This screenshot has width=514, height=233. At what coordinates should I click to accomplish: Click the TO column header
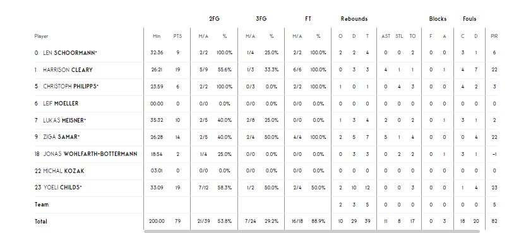(412, 37)
